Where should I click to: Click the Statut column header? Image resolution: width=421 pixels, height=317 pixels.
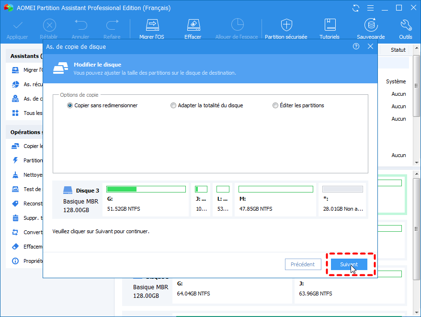[x=398, y=50]
